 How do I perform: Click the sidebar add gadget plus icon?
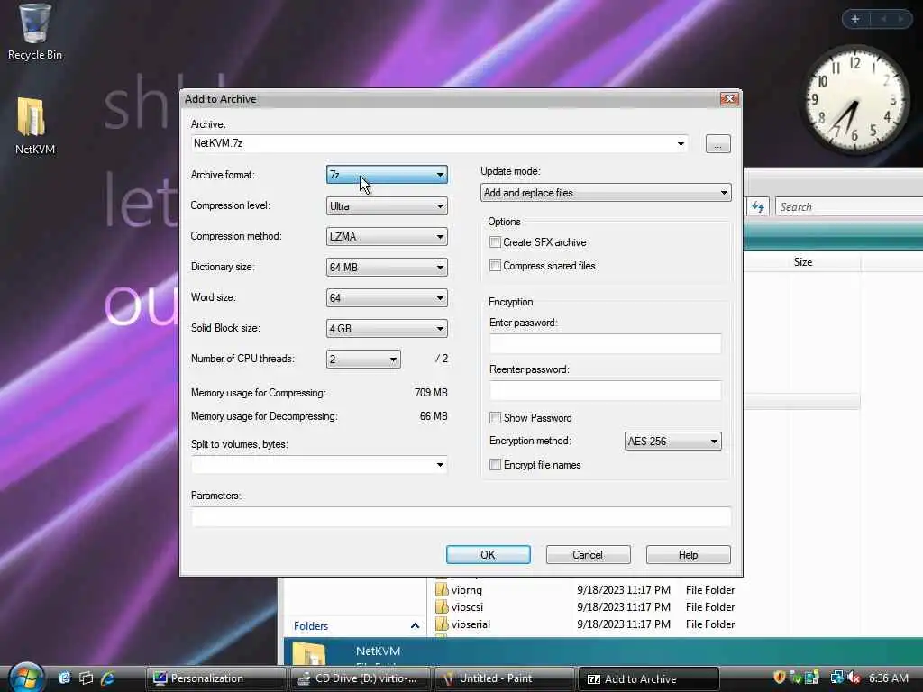click(855, 19)
